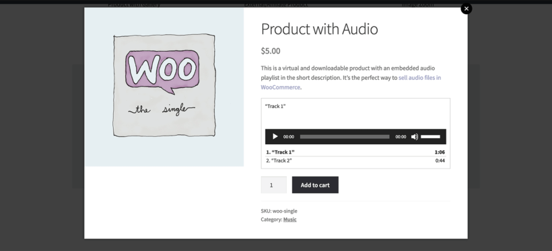Close the quick view popup
Viewport: 552px width, 251px height.
[x=467, y=9]
